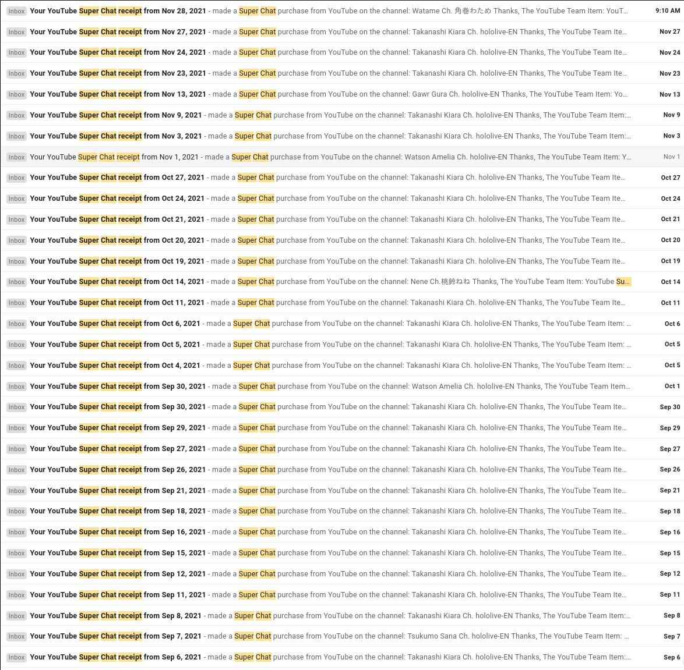
Task: Open the Nov 13, 2021 Gawr Gura receipt
Action: point(342,94)
